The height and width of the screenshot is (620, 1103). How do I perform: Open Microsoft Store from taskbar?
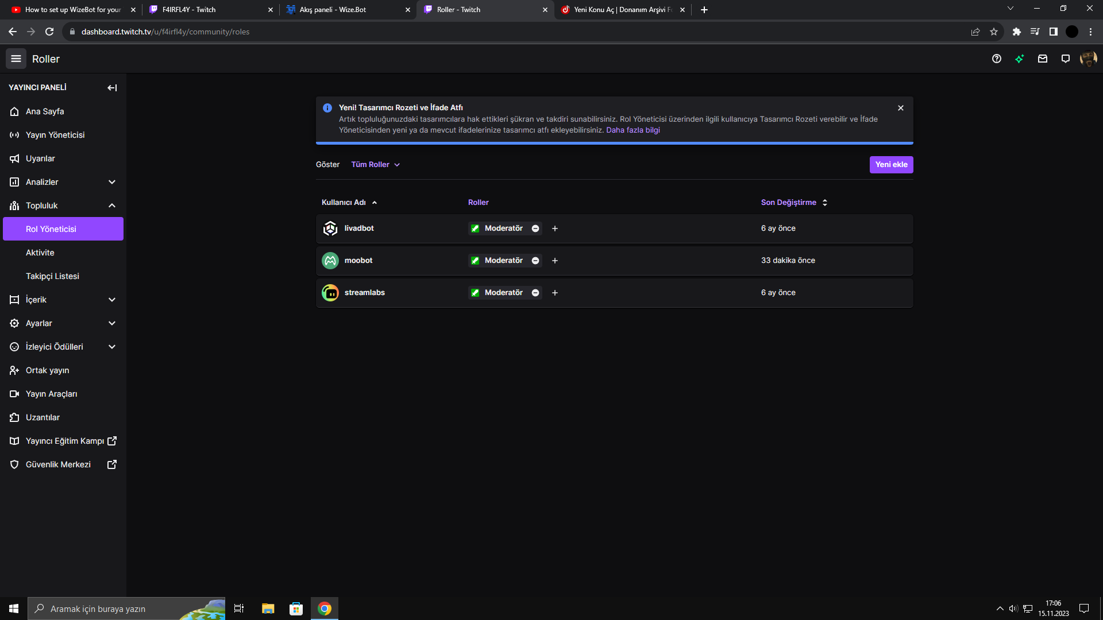[296, 609]
